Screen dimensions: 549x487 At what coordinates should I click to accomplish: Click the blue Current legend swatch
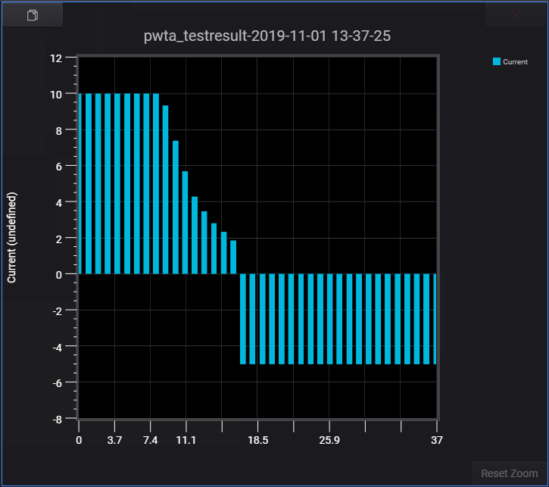pos(497,61)
